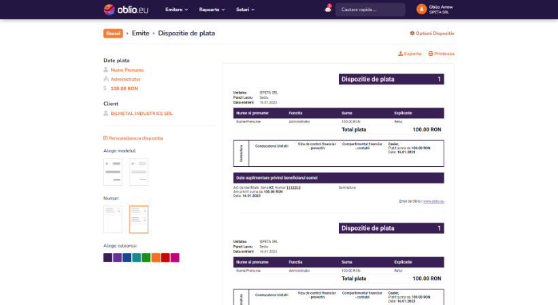
Task: Click the Printeaza printer icon
Action: coord(430,53)
